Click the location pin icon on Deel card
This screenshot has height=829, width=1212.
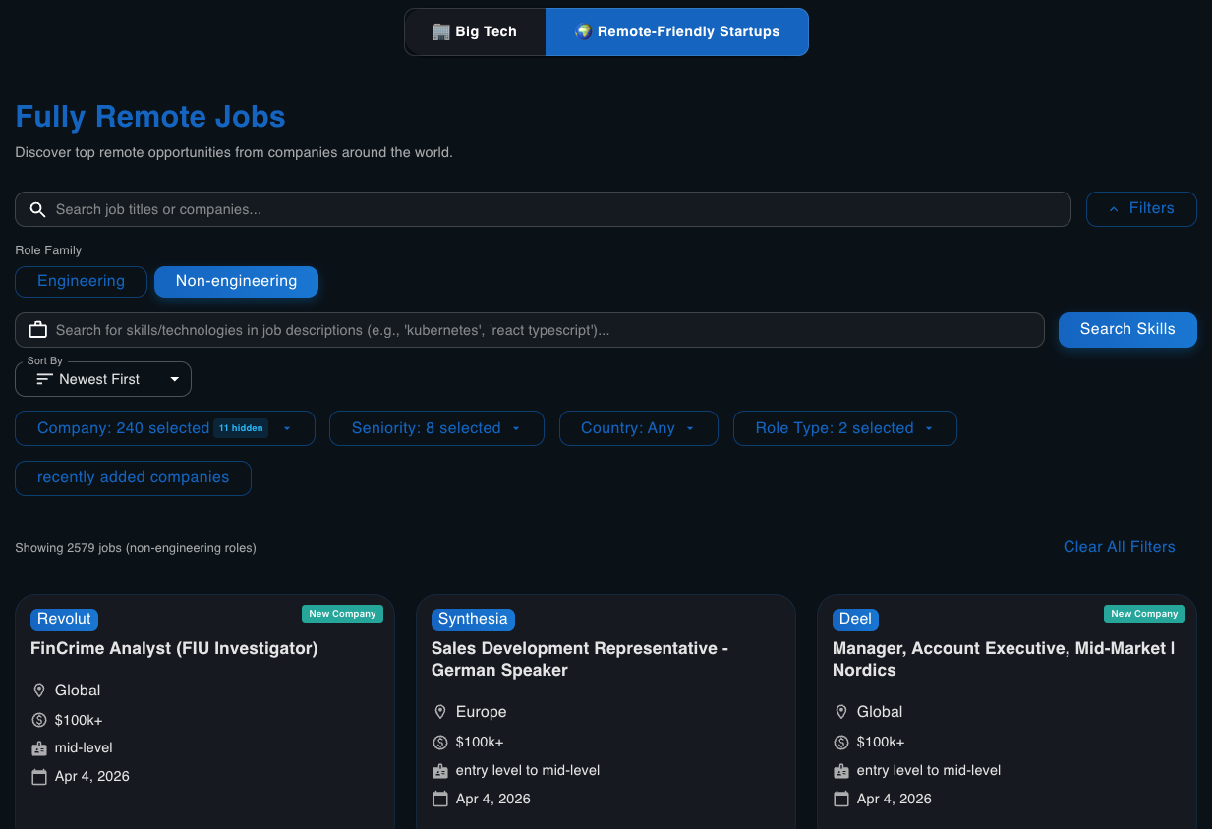pos(841,712)
